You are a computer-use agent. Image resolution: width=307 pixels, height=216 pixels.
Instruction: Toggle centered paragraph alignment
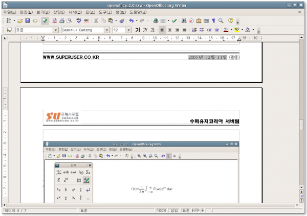click(x=169, y=30)
